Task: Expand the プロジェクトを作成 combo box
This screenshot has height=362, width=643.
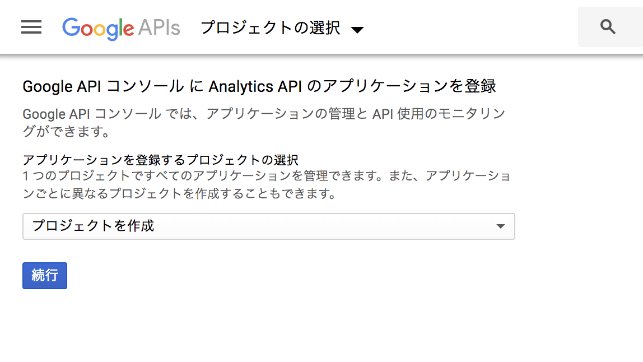Action: tap(269, 226)
